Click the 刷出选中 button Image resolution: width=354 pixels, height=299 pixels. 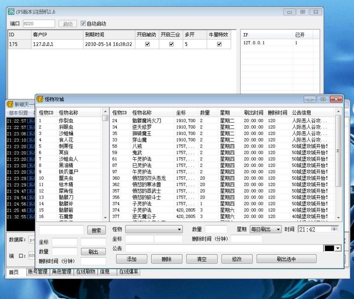point(286,259)
